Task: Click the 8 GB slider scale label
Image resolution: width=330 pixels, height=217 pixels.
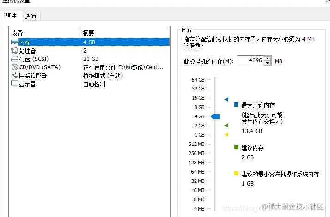Action: tap(199, 107)
